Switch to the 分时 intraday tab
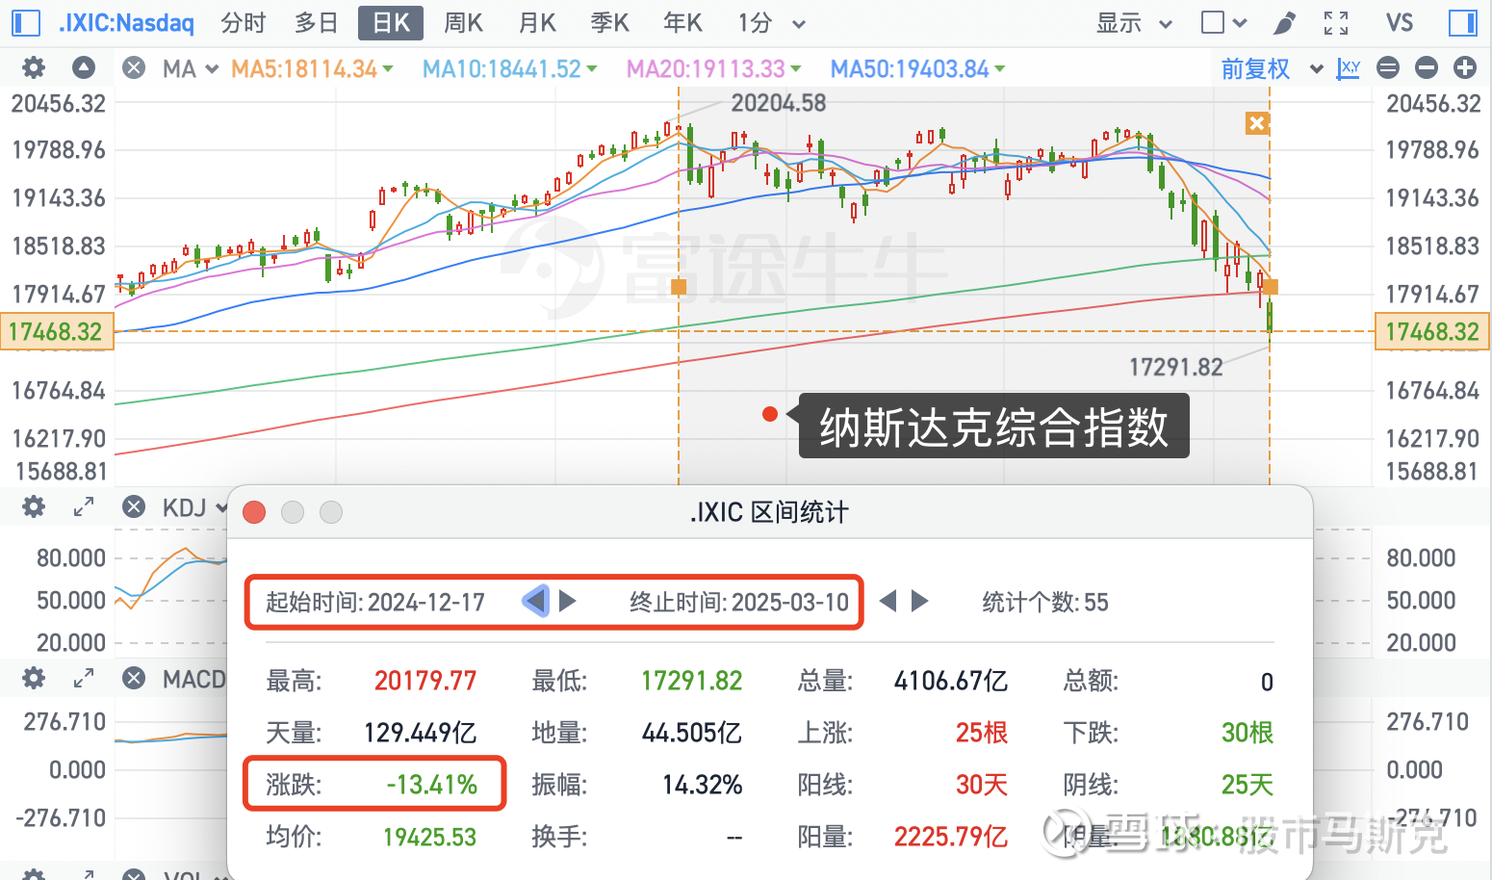1492x880 pixels. tap(243, 22)
